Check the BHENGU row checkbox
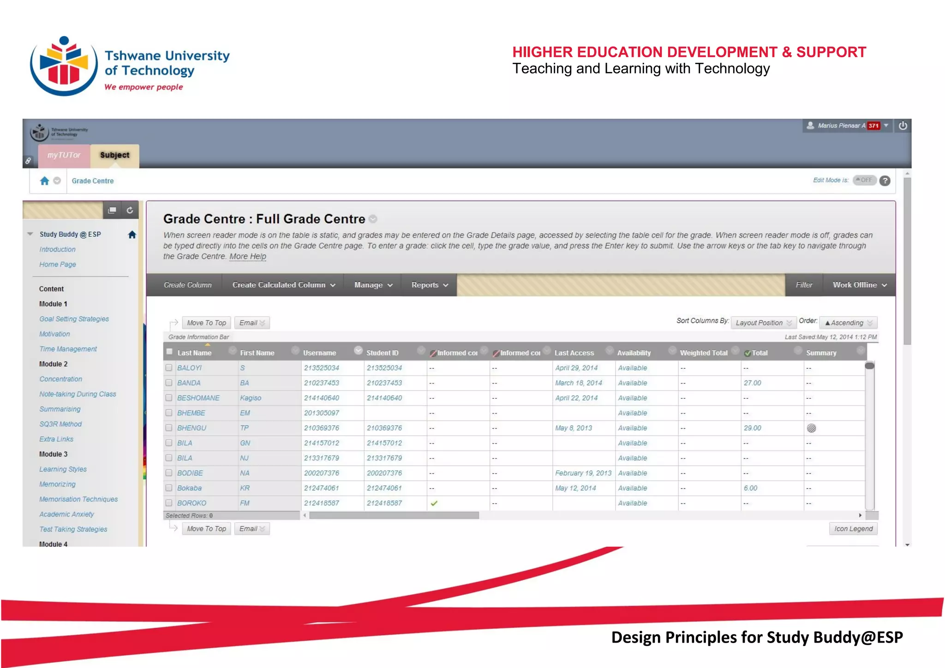This screenshot has height=668, width=945. pyautogui.click(x=169, y=428)
